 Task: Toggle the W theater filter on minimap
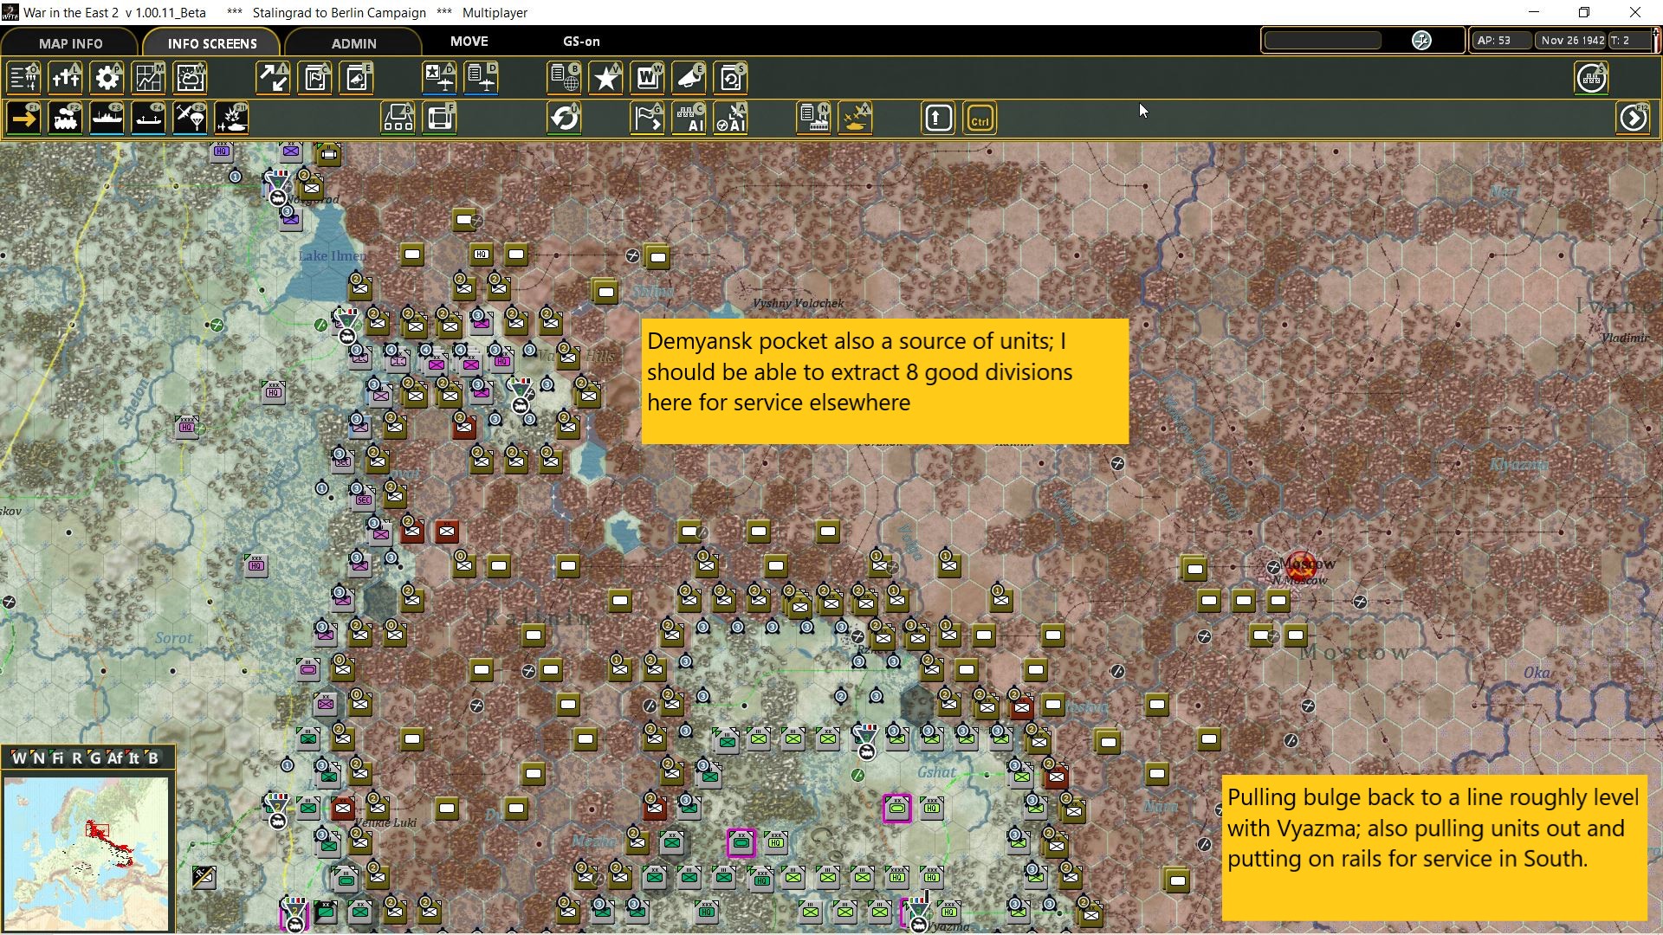[x=19, y=758]
